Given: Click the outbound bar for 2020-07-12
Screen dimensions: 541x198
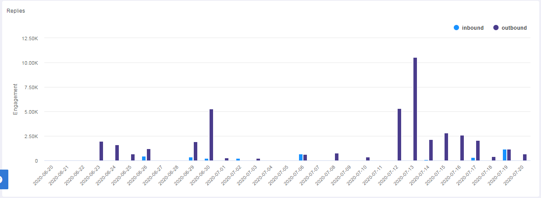Looking at the screenshot, I should click(x=399, y=135).
